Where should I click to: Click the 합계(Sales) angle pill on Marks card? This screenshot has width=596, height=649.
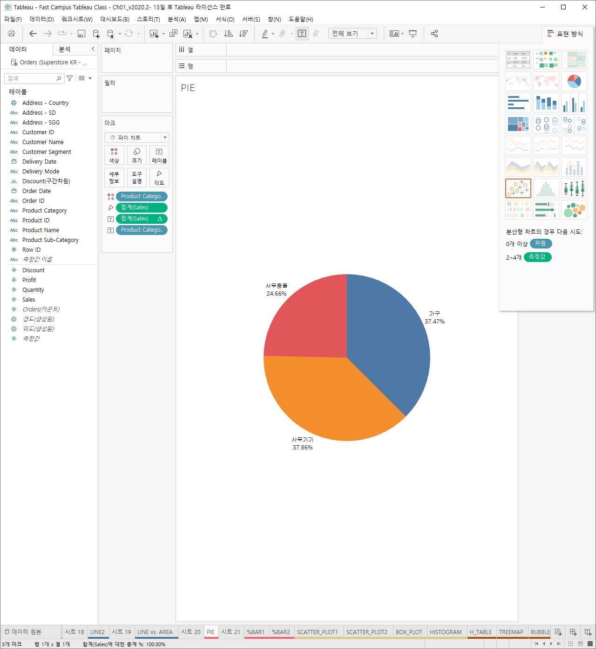point(142,207)
